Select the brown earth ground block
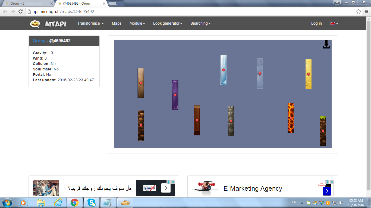This screenshot has width=371, height=208. 141,125
